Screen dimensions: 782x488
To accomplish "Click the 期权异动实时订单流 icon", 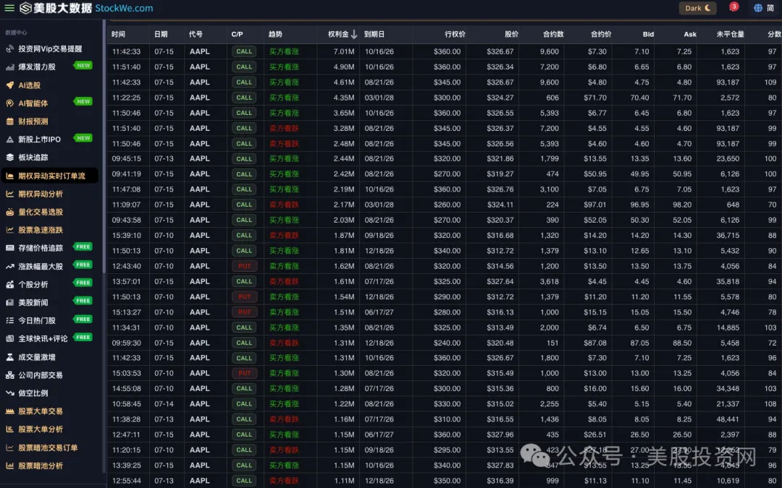I will tap(9, 176).
